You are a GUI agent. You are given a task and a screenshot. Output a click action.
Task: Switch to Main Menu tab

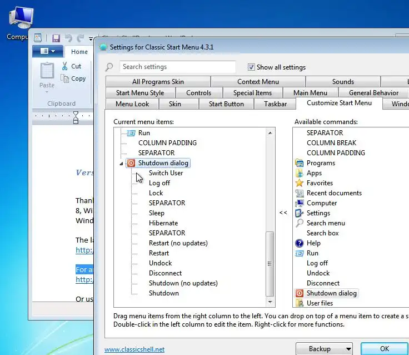pyautogui.click(x=310, y=93)
